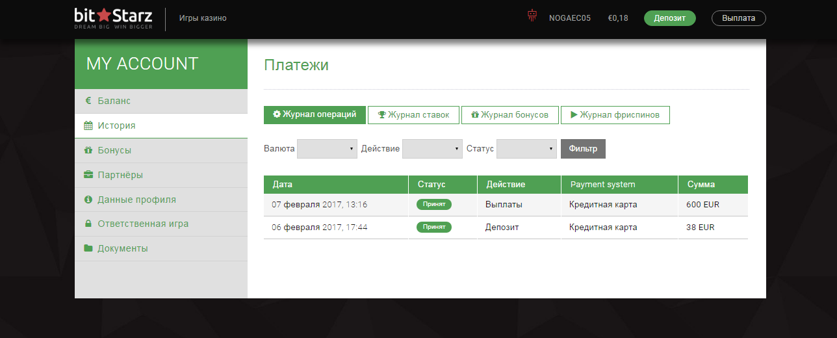
Task: Open Документы in the sidebar
Action: (x=161, y=248)
